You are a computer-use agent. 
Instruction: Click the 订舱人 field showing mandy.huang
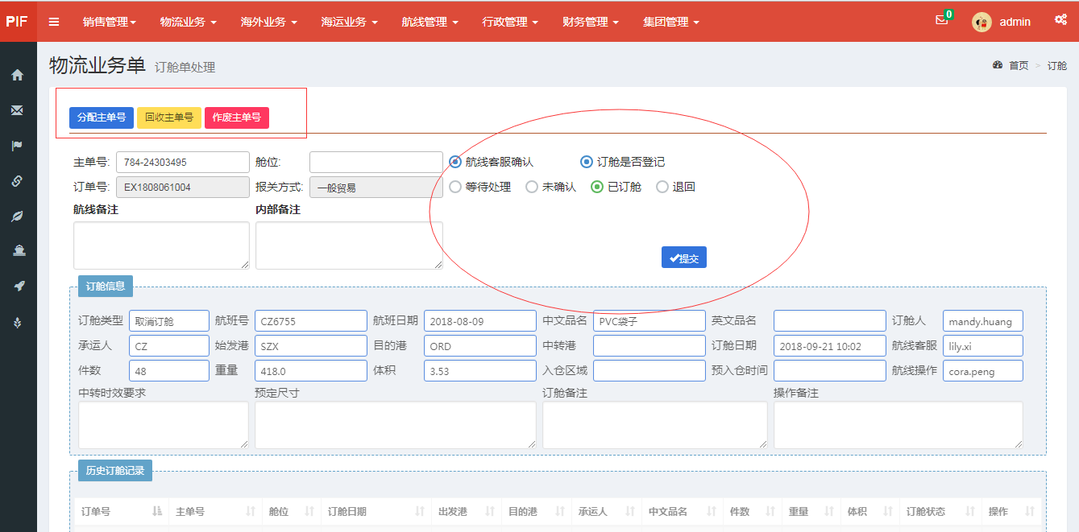tap(983, 321)
